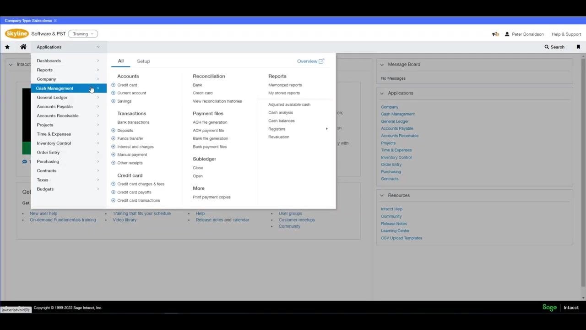Open the announcements megaphone icon
Image resolution: width=586 pixels, height=330 pixels.
click(x=495, y=34)
